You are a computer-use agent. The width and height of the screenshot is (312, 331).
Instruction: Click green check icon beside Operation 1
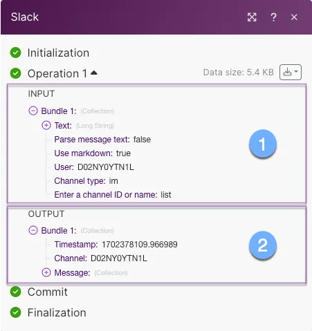pyautogui.click(x=15, y=73)
